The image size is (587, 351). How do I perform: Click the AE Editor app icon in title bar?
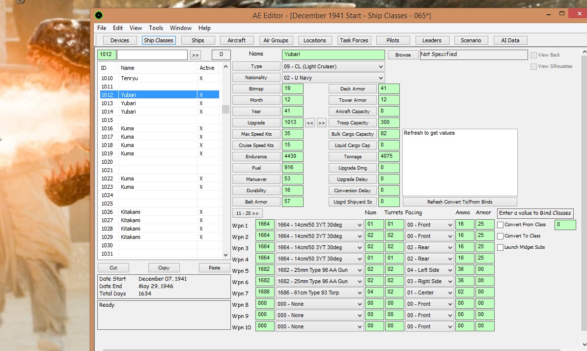pos(99,15)
